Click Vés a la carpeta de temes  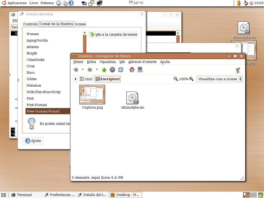click(113, 34)
